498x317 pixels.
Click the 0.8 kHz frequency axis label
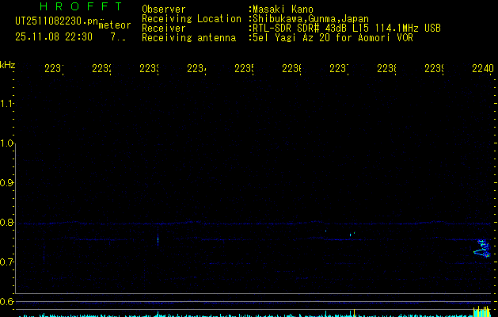[x=8, y=223]
